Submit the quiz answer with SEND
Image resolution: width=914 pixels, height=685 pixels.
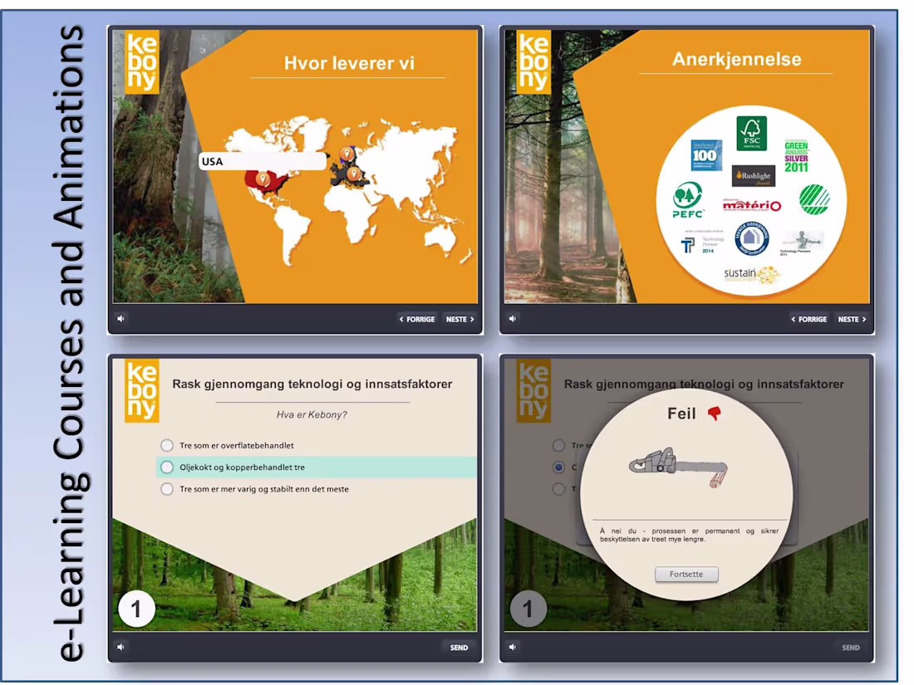click(459, 647)
